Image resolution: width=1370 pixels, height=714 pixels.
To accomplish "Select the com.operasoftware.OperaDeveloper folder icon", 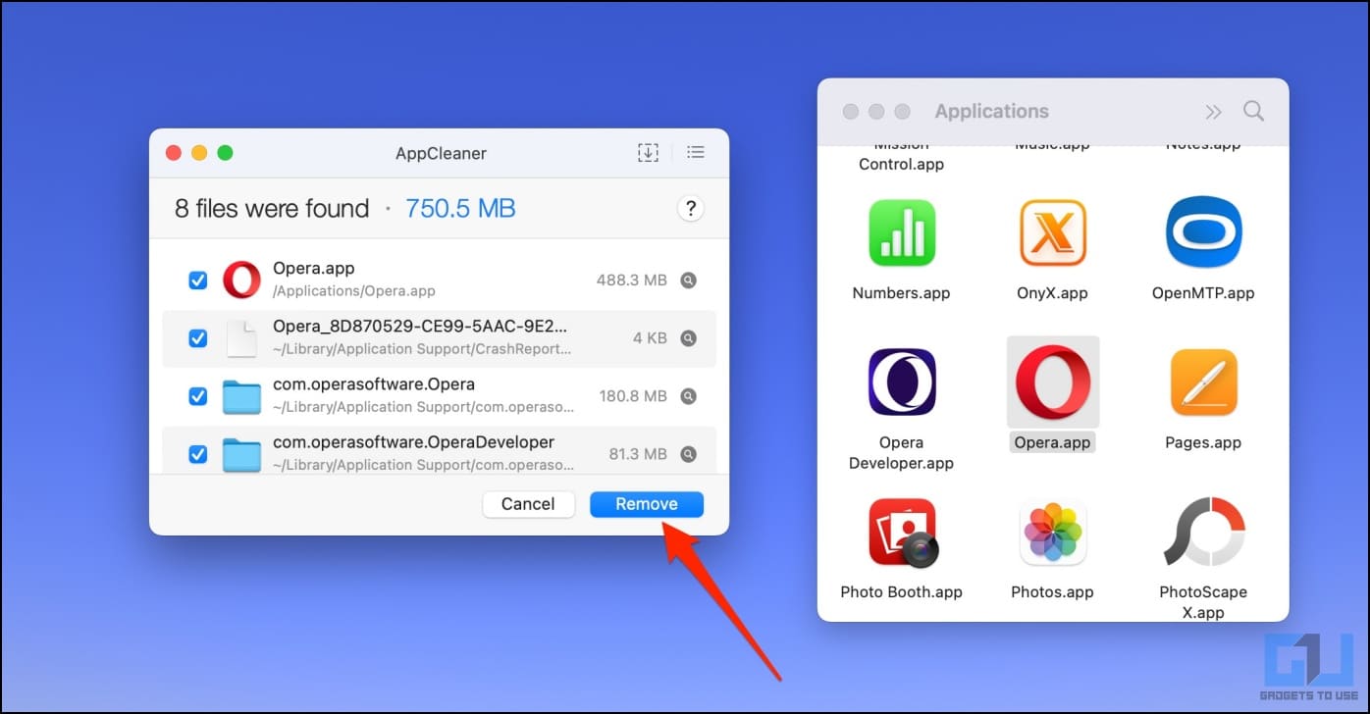I will [241, 454].
